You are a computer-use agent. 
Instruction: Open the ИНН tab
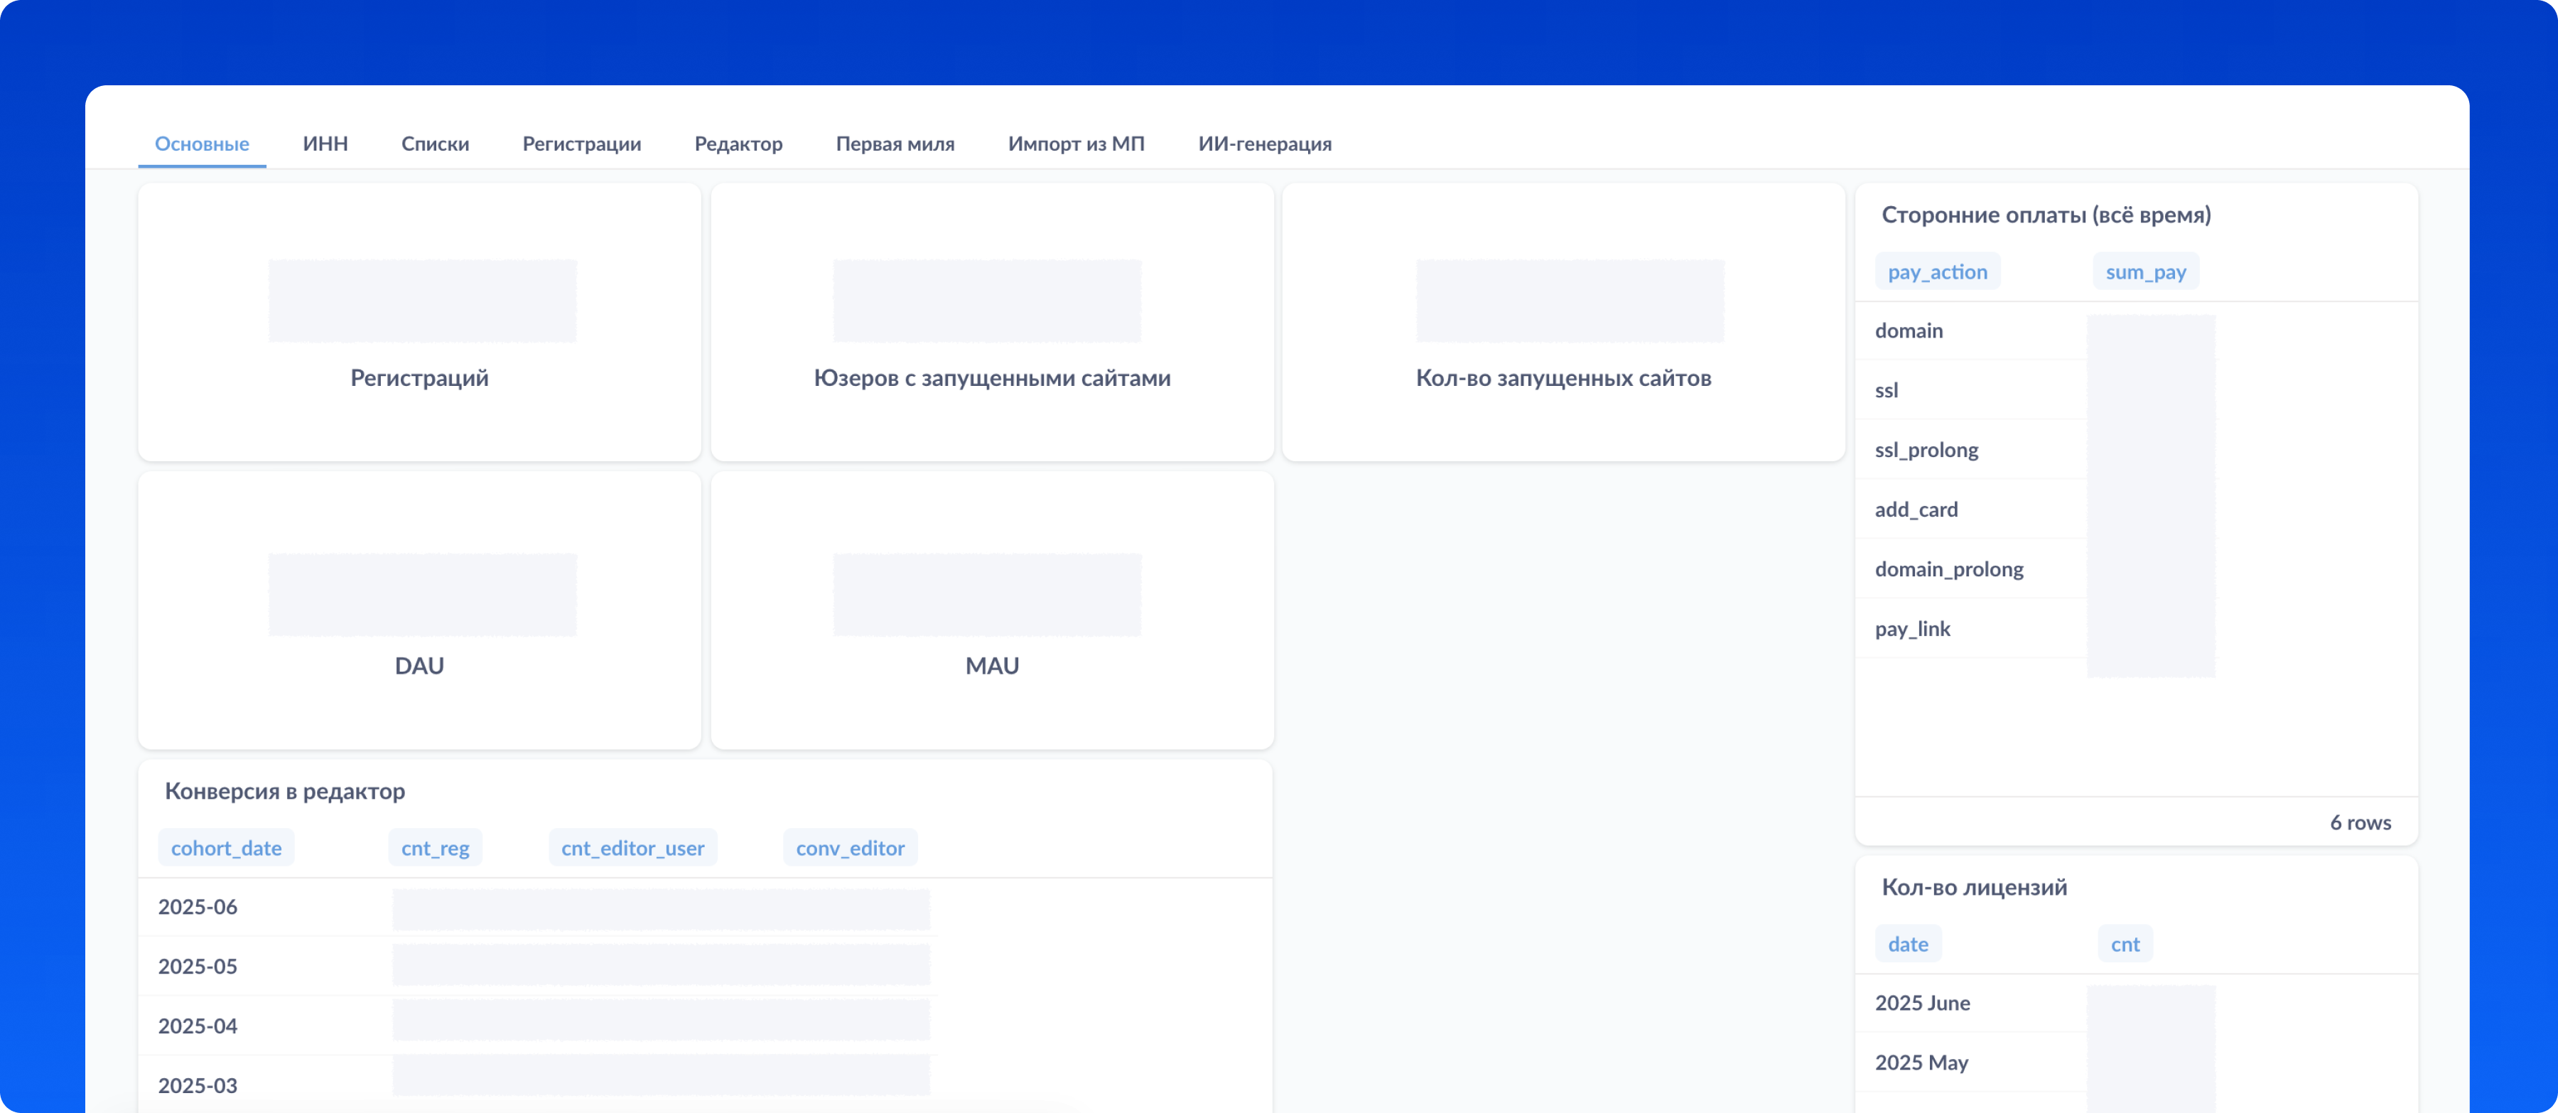[325, 144]
